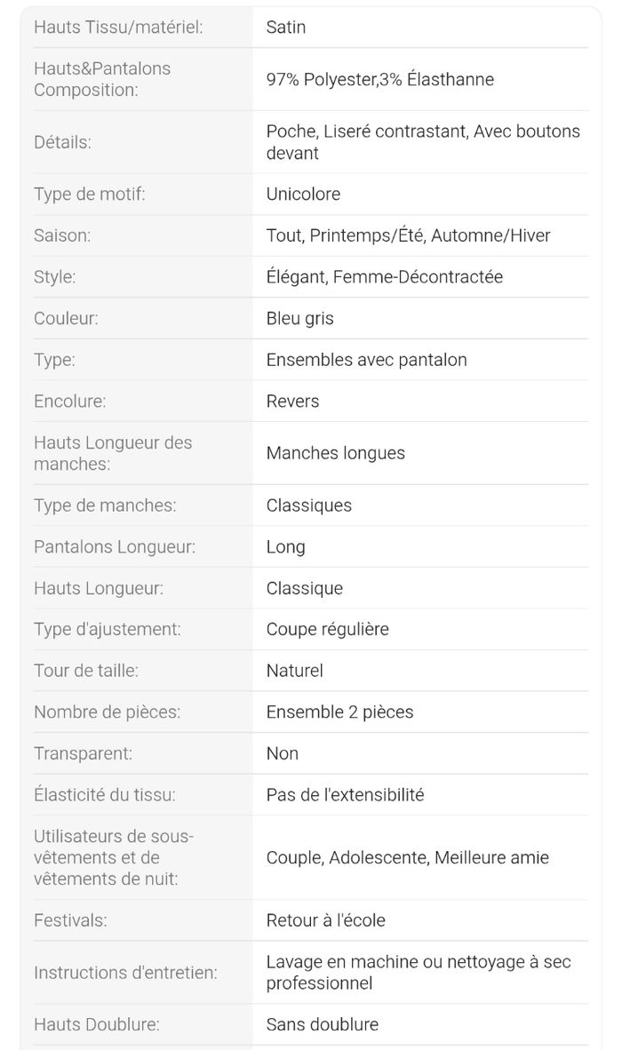
Task: Click the 'Détails:' row label
Action: tap(62, 142)
